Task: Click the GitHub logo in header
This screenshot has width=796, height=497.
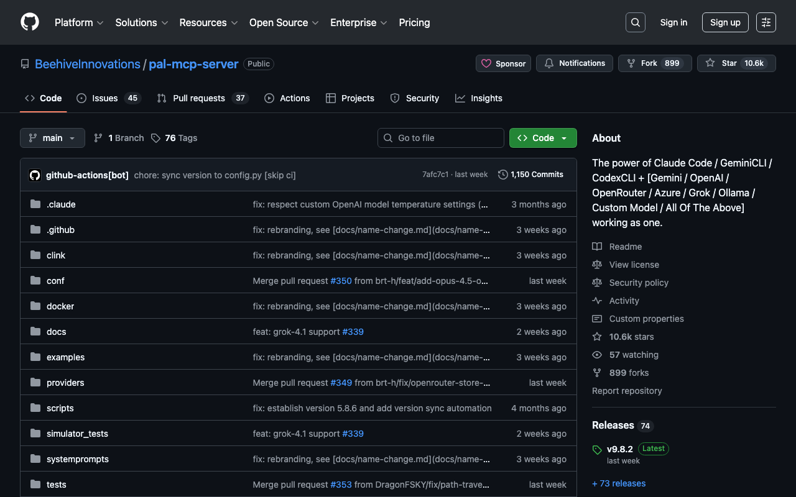Action: coord(30,22)
